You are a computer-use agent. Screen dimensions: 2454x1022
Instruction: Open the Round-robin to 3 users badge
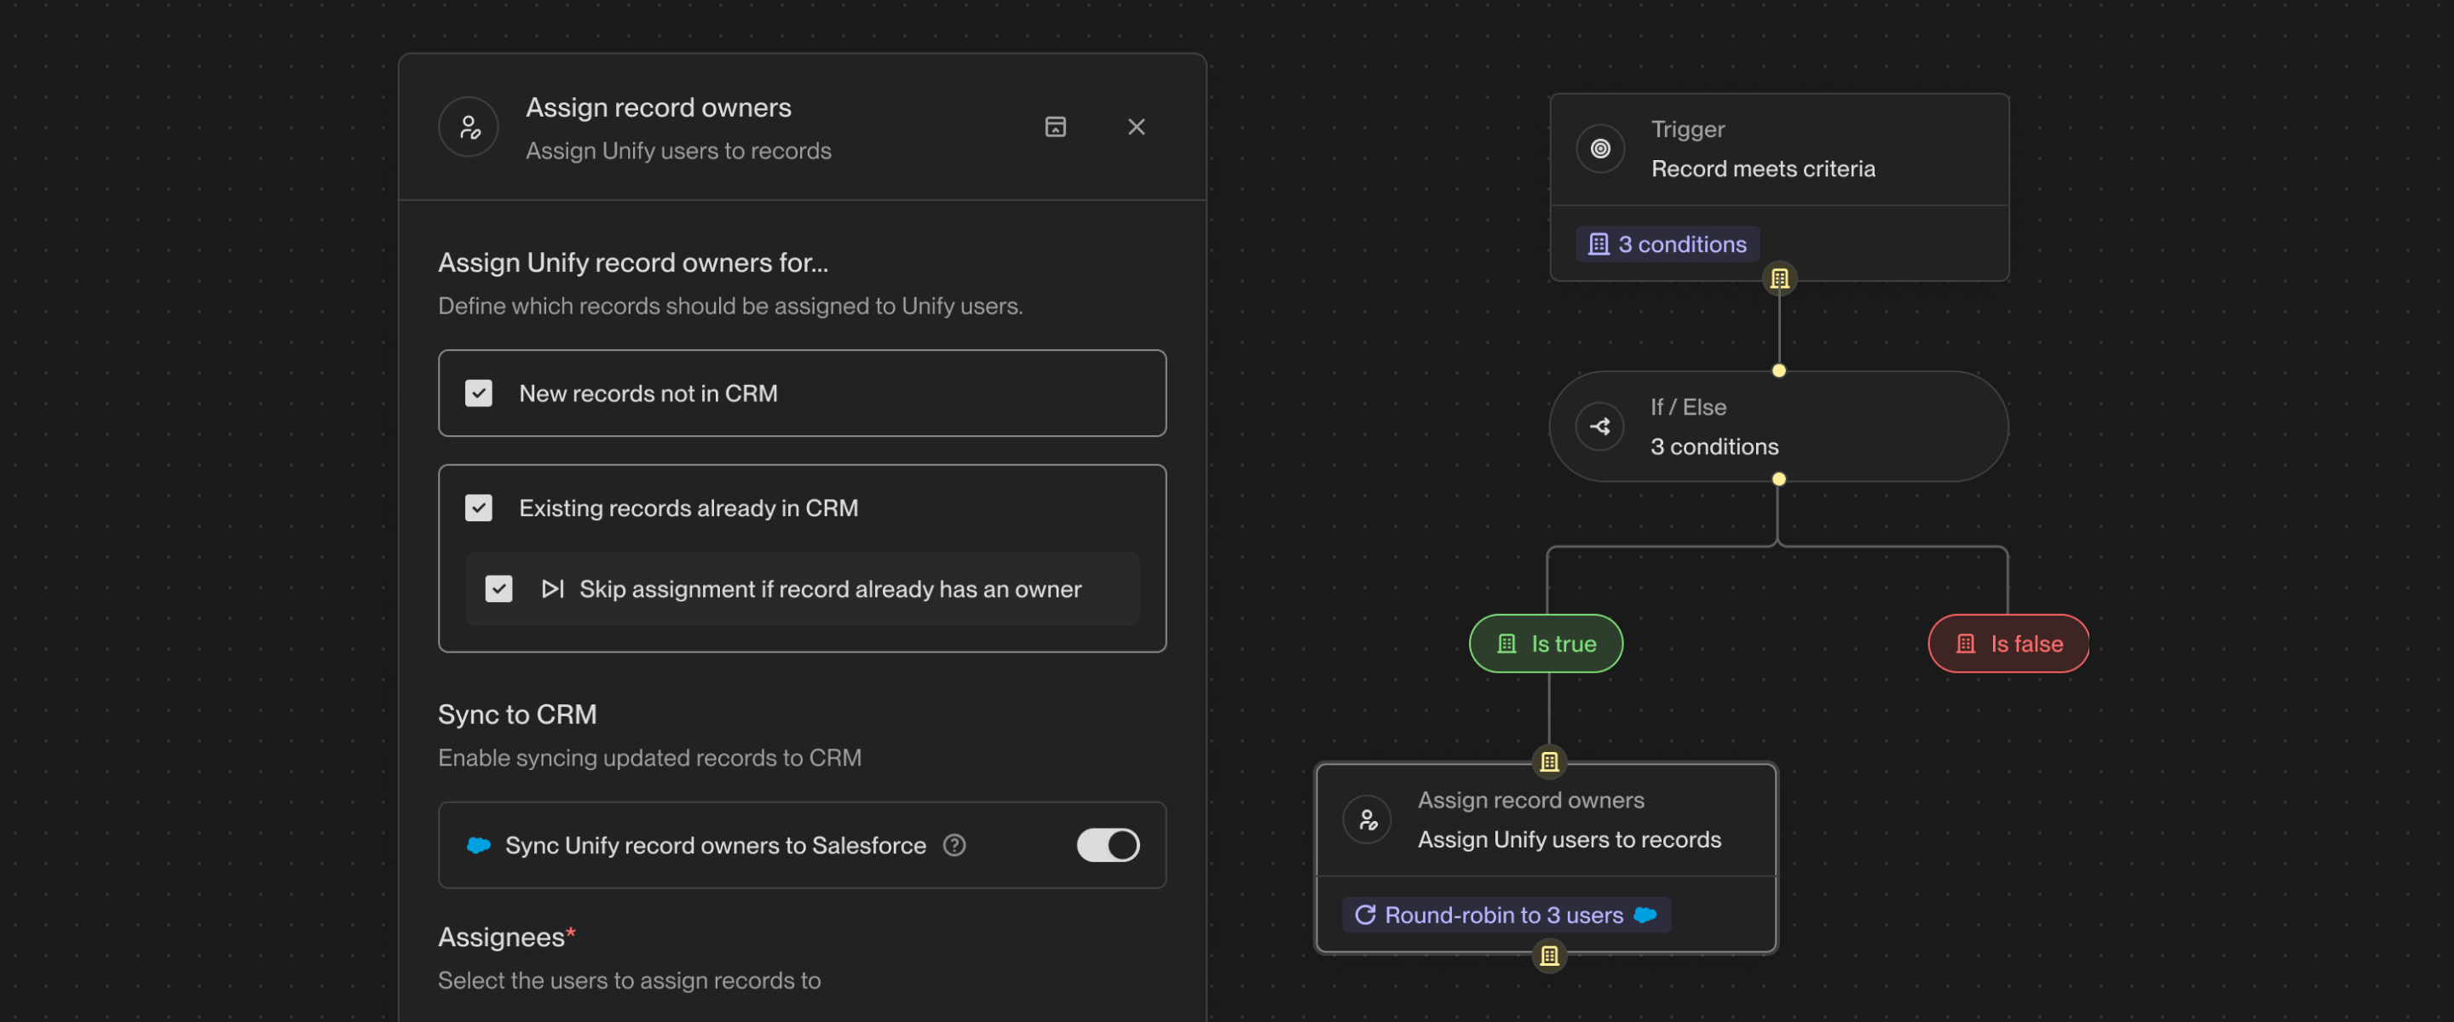pos(1506,915)
